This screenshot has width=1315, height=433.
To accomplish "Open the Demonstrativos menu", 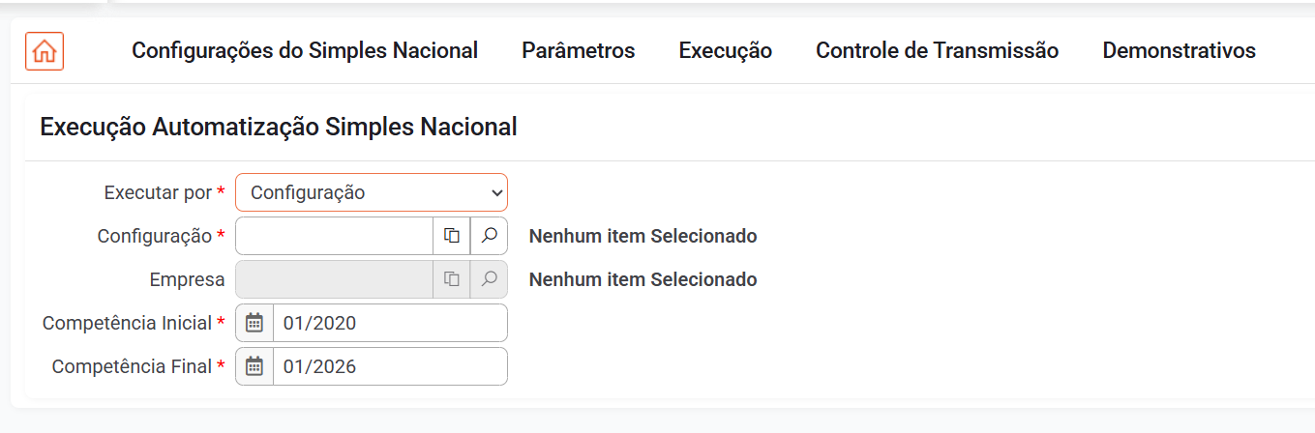I will click(1179, 51).
